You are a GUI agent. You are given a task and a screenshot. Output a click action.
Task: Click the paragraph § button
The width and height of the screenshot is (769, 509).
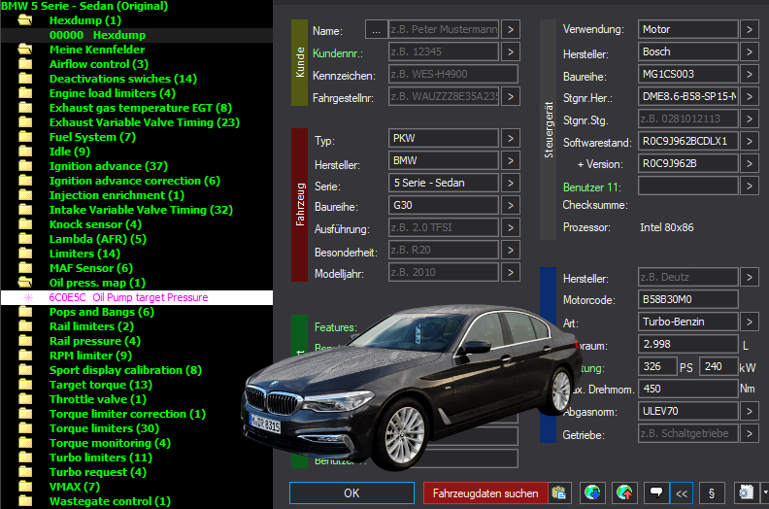[x=712, y=492]
